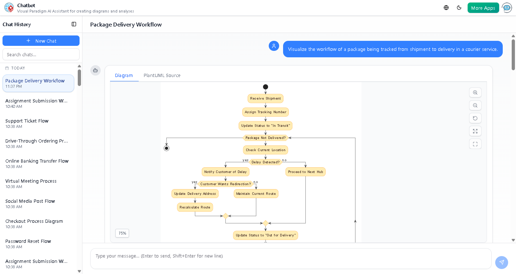The height and width of the screenshot is (274, 516).
Task: Collapse the Chat History sidebar panel
Action: click(x=74, y=24)
